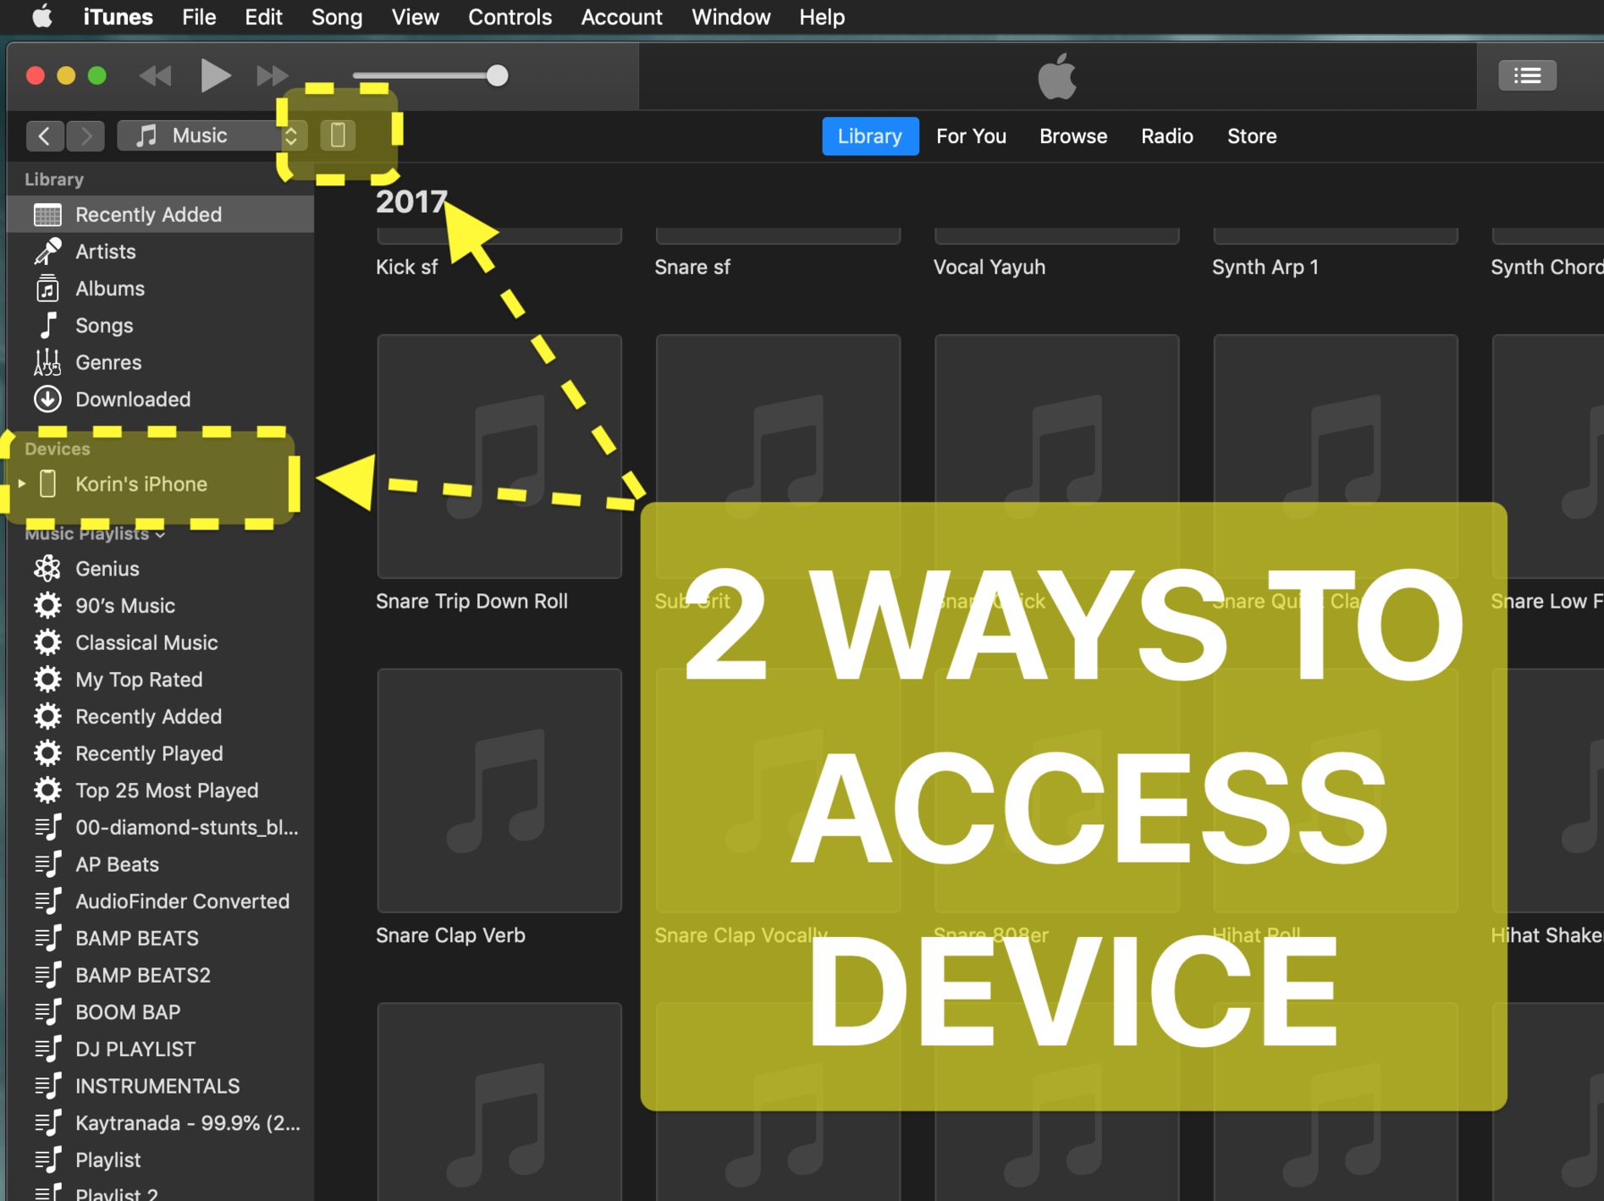
Task: Click the Snare Trip Down Roll album artwork
Action: [x=499, y=456]
